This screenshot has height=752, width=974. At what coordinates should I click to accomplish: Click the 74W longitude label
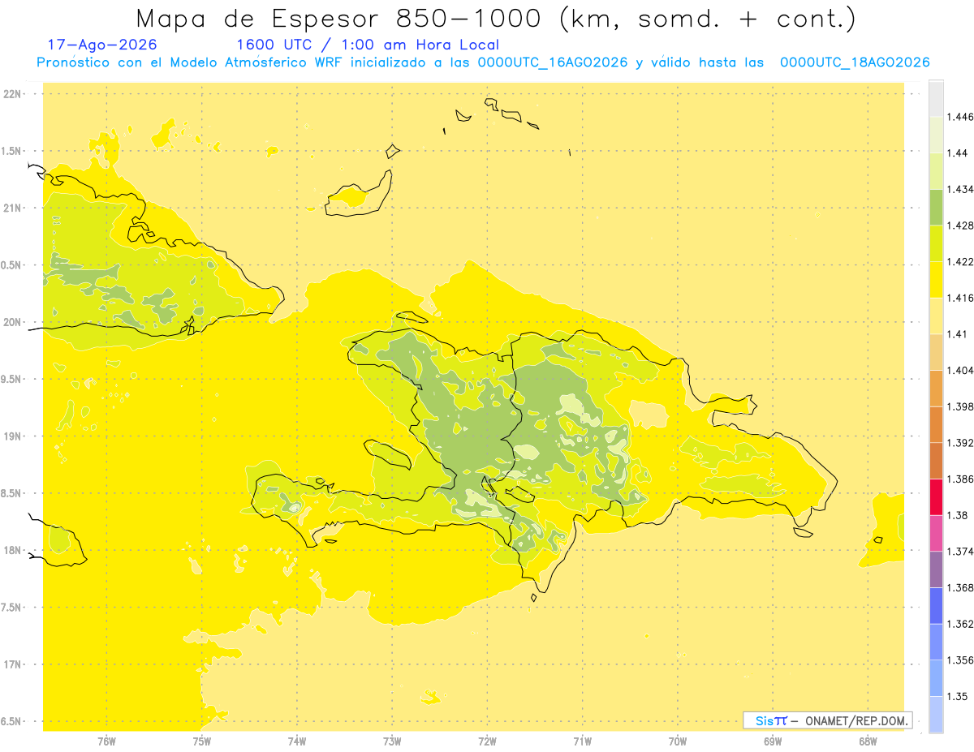tap(297, 741)
